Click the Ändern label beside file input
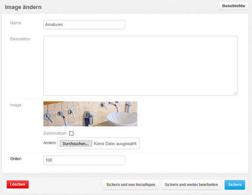Viewport: 252px width, 195px height. click(x=50, y=143)
